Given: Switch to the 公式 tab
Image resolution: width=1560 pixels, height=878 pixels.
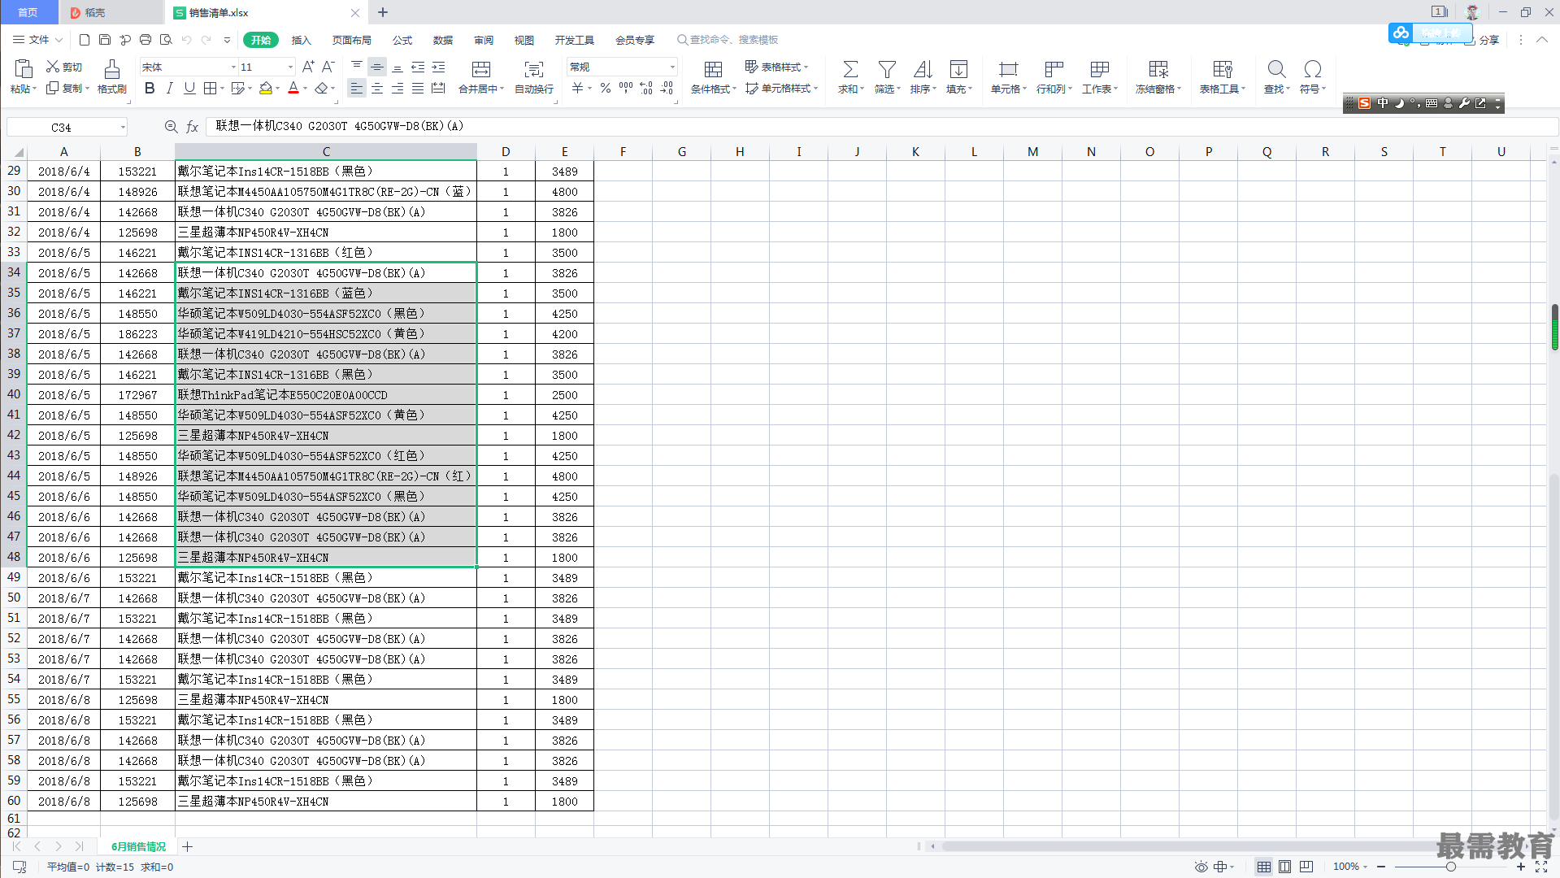Looking at the screenshot, I should pyautogui.click(x=402, y=40).
